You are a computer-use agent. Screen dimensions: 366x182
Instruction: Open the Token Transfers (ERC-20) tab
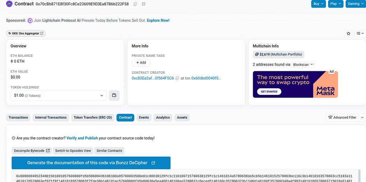93,118
